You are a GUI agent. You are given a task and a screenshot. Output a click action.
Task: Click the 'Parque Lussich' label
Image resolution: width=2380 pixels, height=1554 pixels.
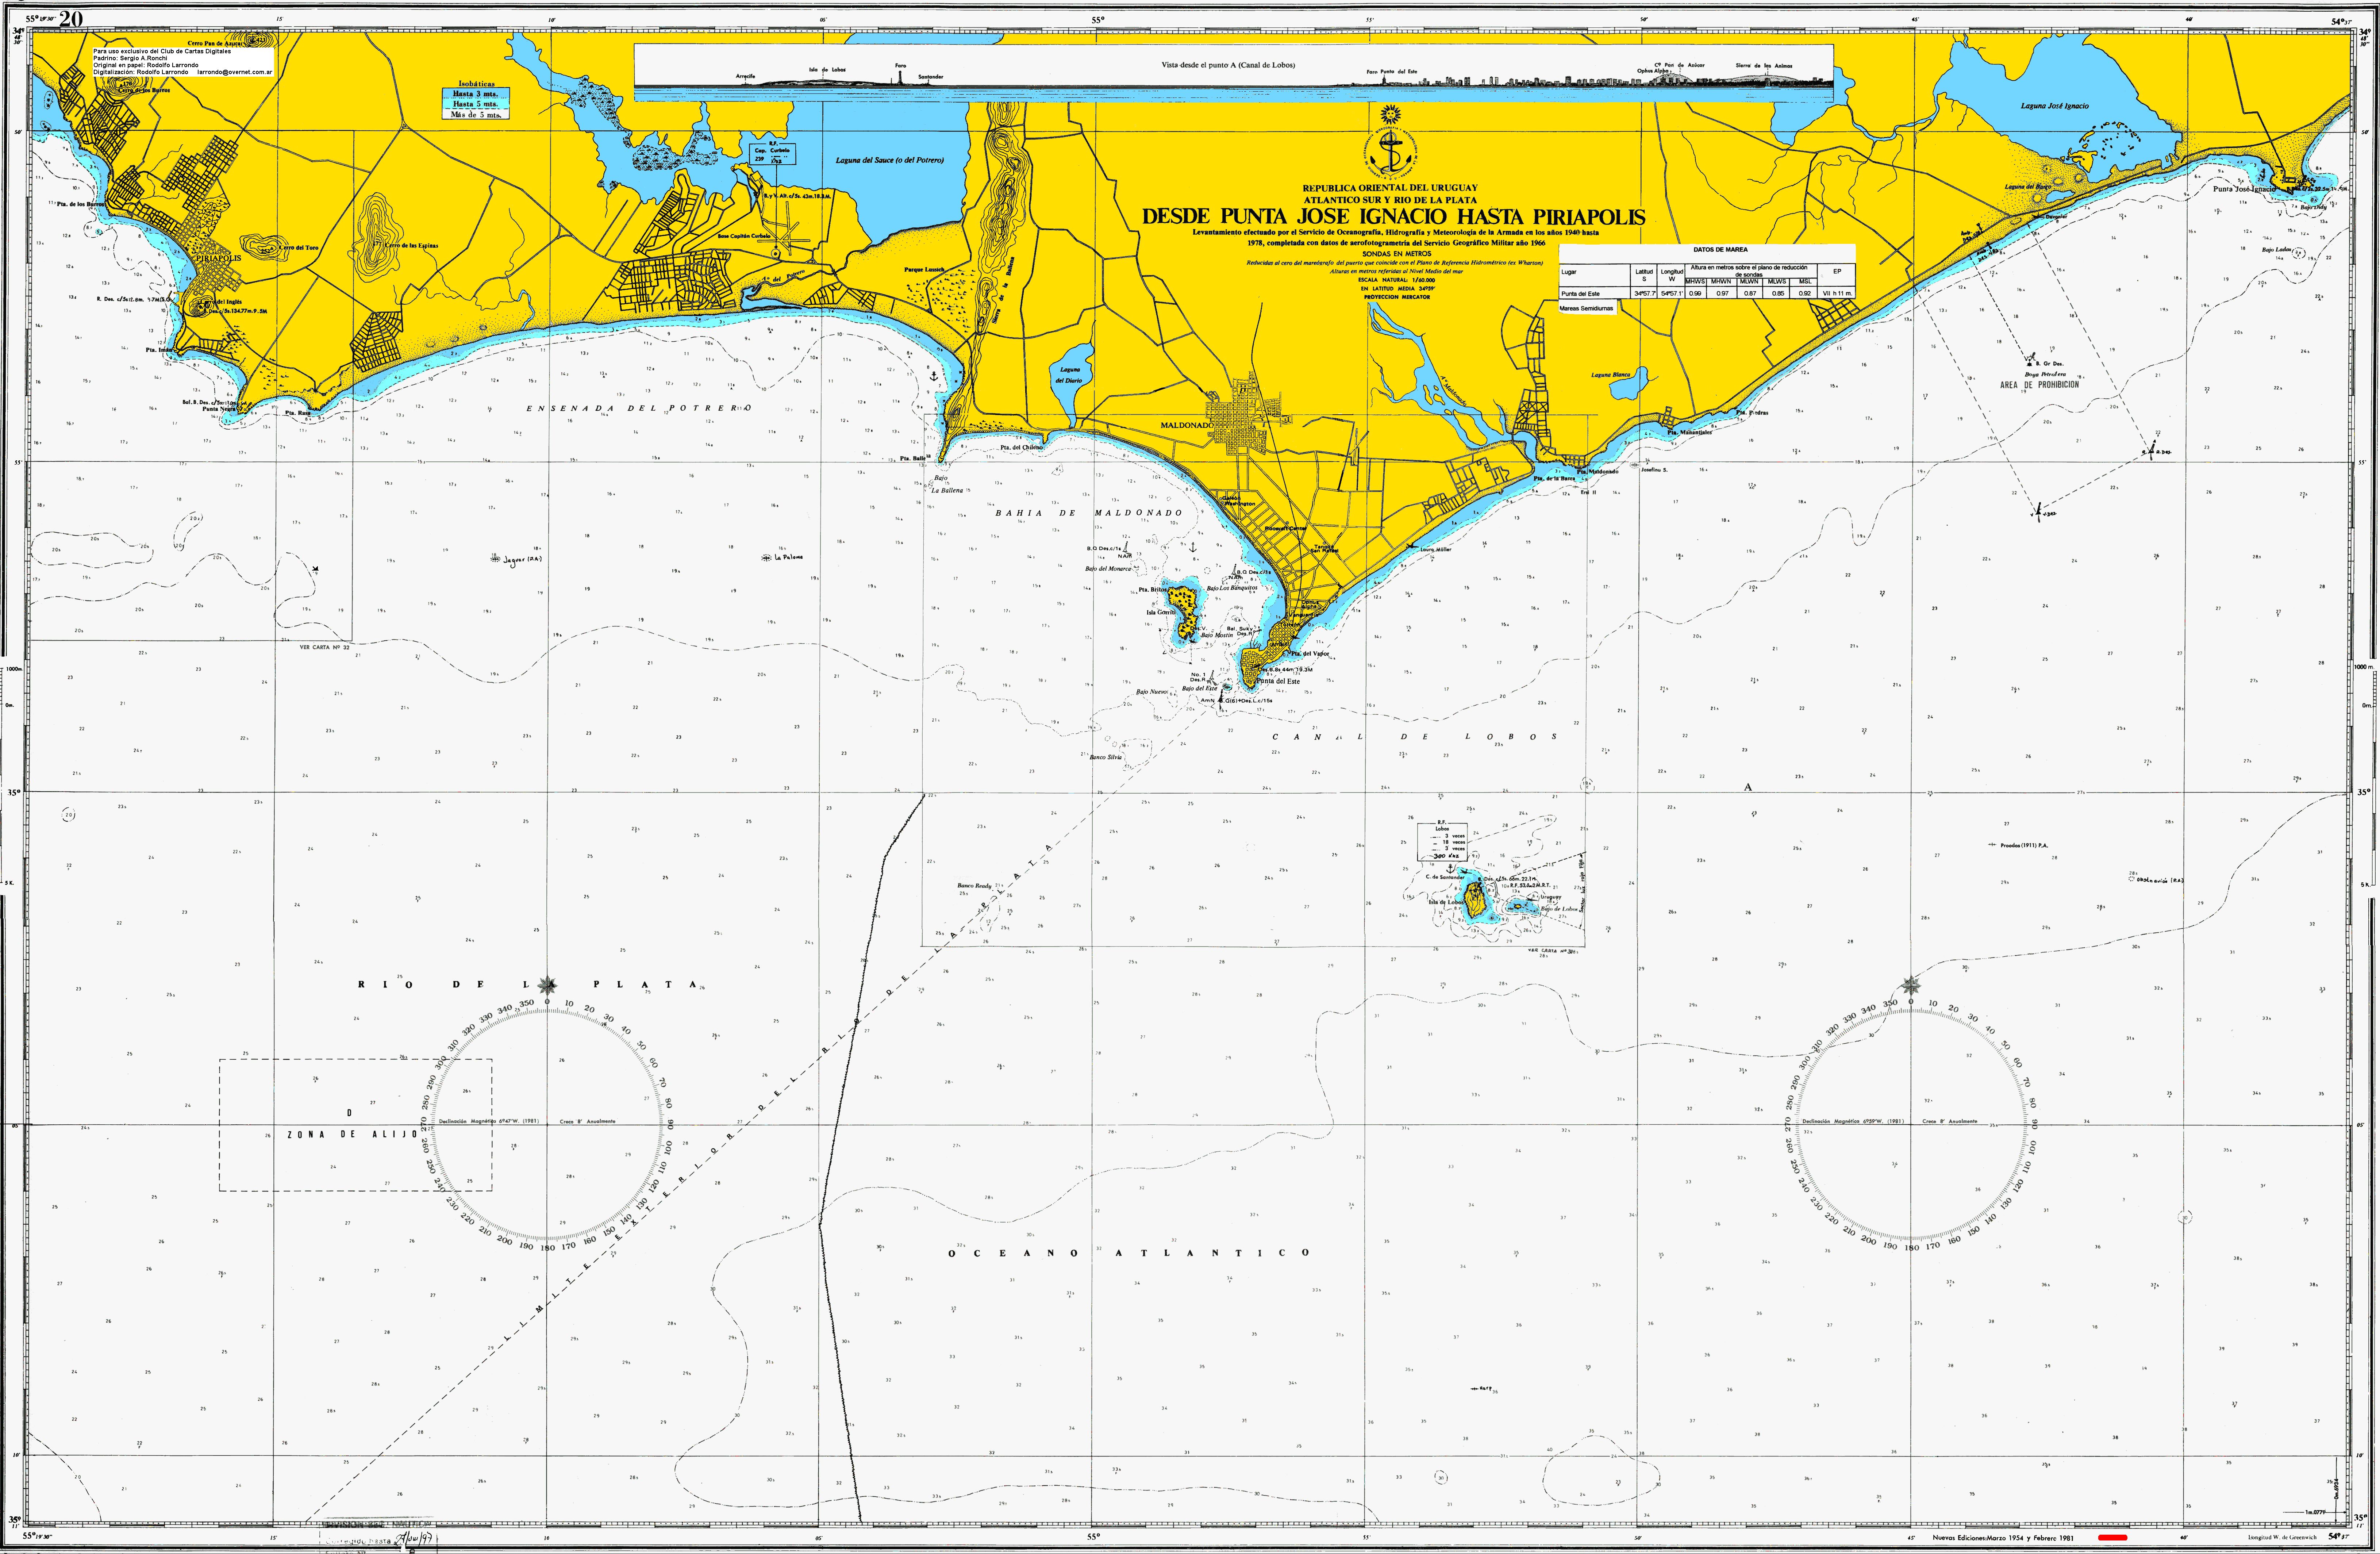point(924,270)
